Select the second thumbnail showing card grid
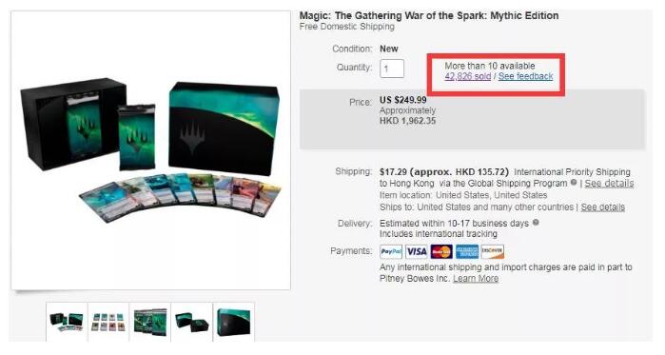The width and height of the screenshot is (665, 355). click(108, 322)
